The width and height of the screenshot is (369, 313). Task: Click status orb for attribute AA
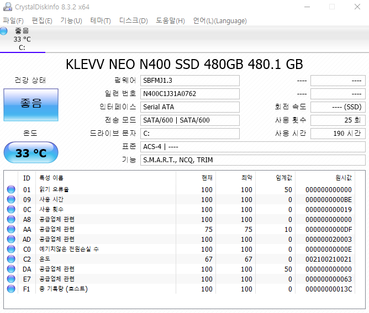click(x=11, y=229)
